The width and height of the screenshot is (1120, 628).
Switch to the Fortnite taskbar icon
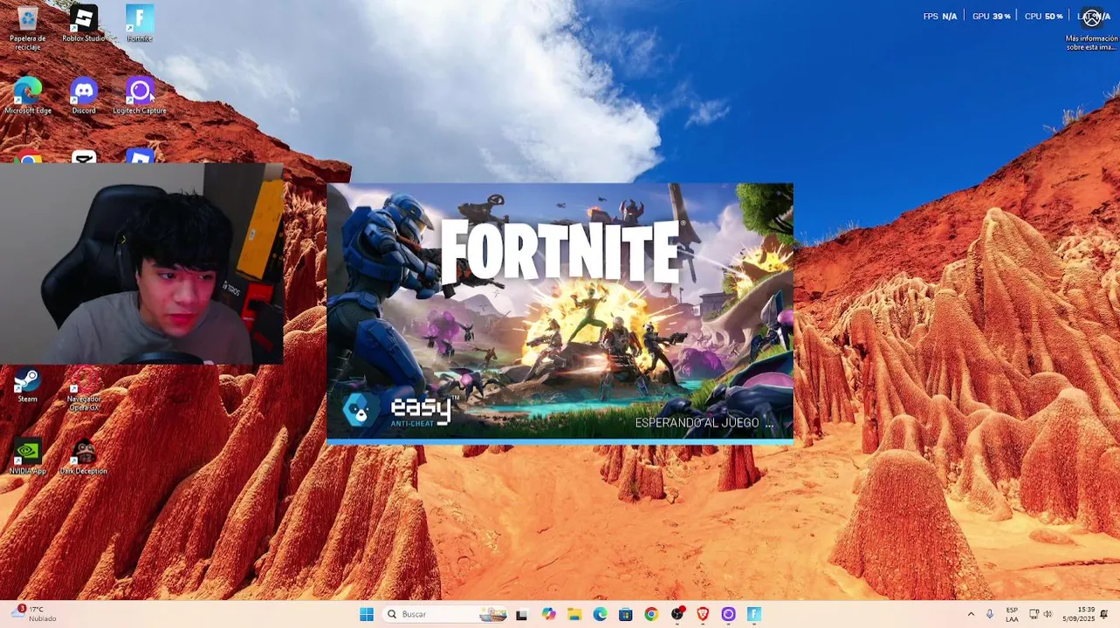(x=754, y=614)
